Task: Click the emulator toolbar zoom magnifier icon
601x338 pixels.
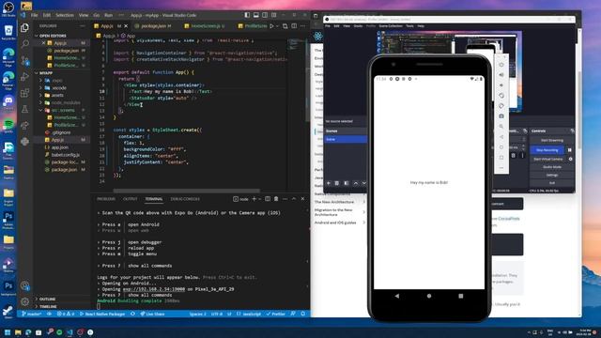Action: click(x=501, y=127)
